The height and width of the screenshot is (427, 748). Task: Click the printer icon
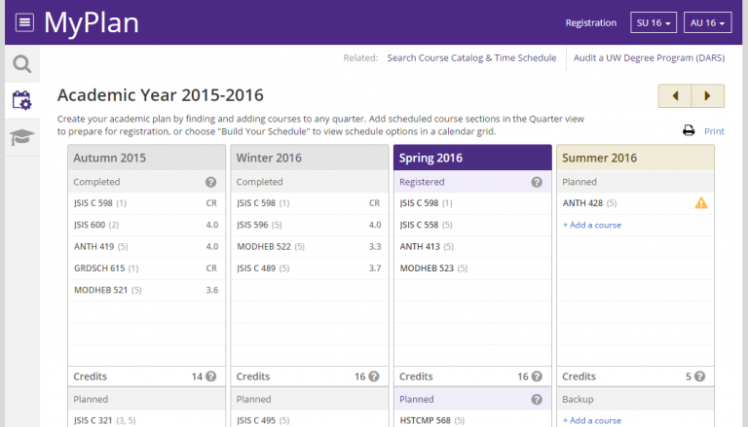click(689, 130)
